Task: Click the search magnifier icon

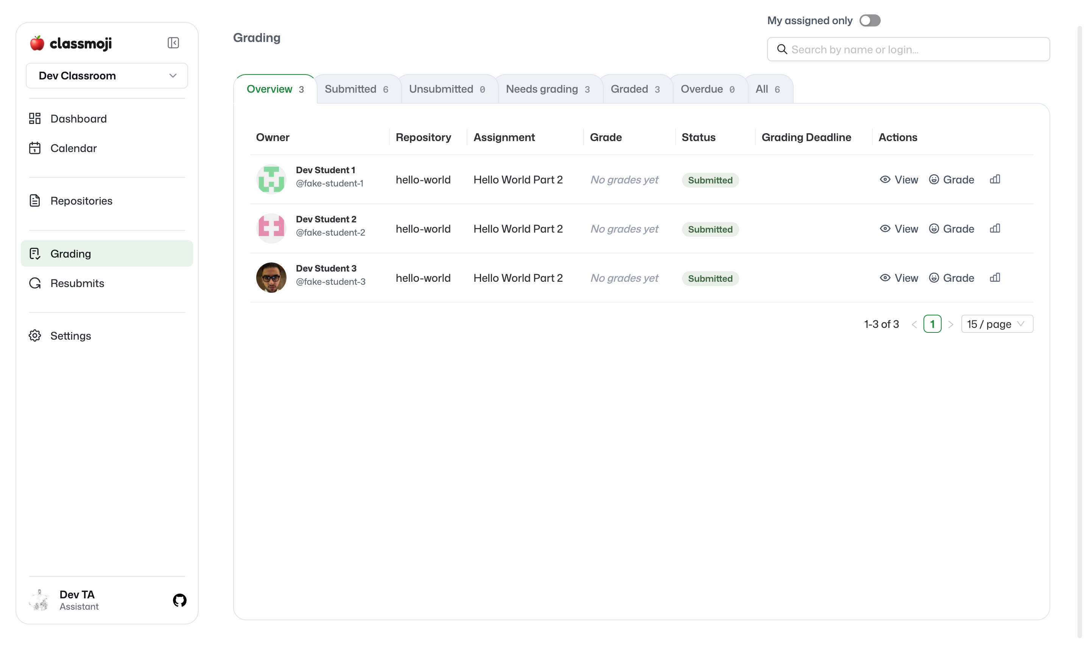Action: coord(782,49)
